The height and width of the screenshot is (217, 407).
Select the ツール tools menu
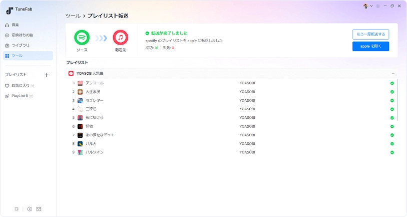pyautogui.click(x=28, y=56)
